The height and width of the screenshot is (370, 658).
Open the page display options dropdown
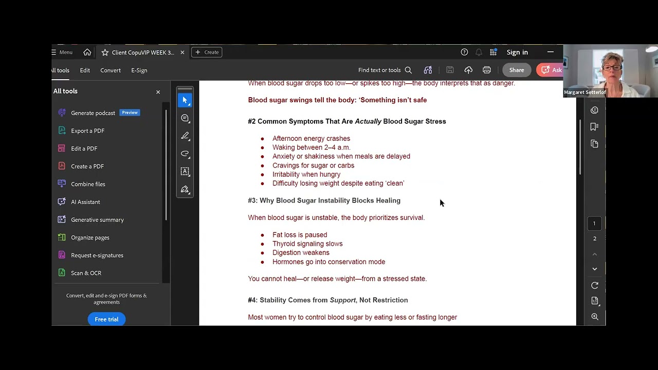pyautogui.click(x=595, y=301)
